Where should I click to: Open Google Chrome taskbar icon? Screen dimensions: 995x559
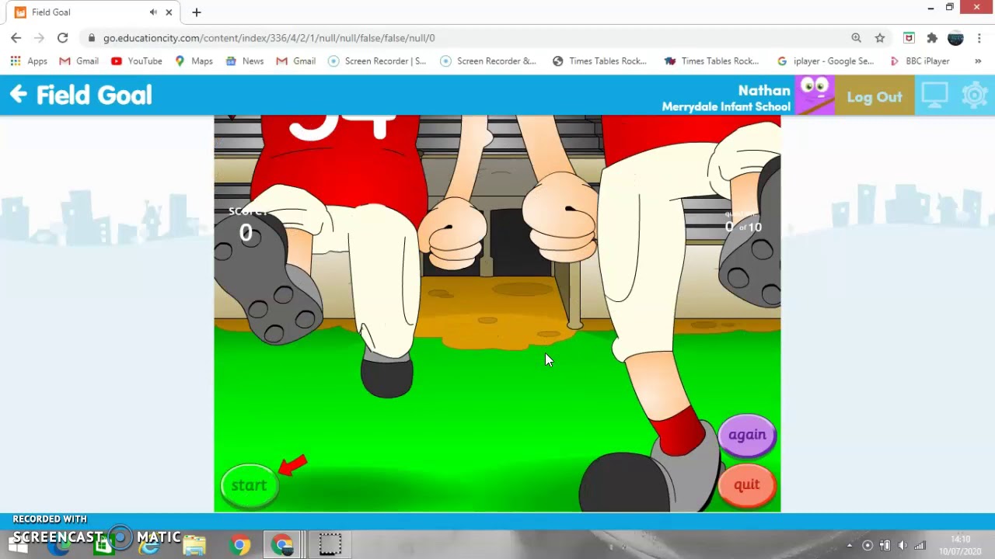click(x=240, y=545)
